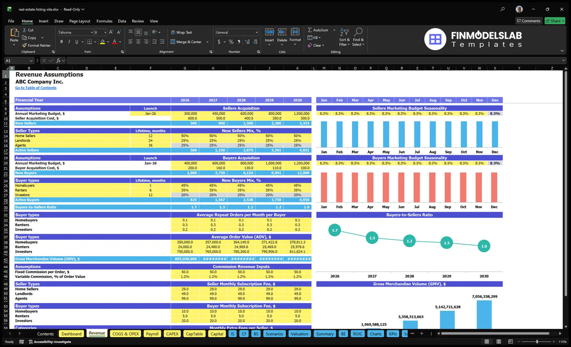The height and width of the screenshot is (347, 571).
Task: Increase font size with the larger A
Action: coord(111,32)
